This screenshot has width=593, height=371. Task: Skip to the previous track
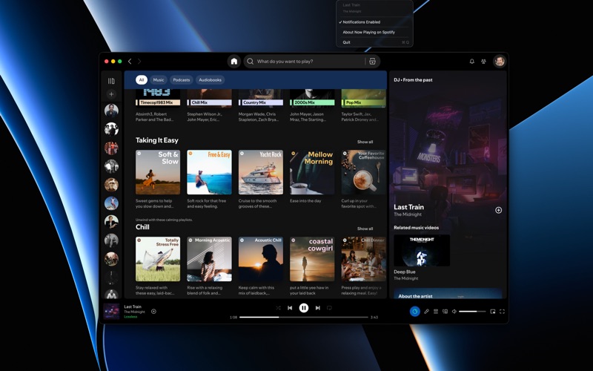click(290, 308)
